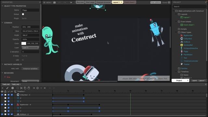Collapse the Layouts folder
Screen dimensions: 208x117
point(176,14)
